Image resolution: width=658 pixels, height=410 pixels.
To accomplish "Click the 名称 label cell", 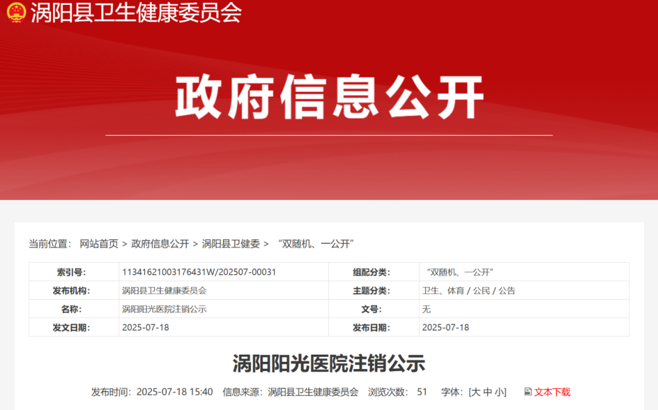I will coord(74,309).
